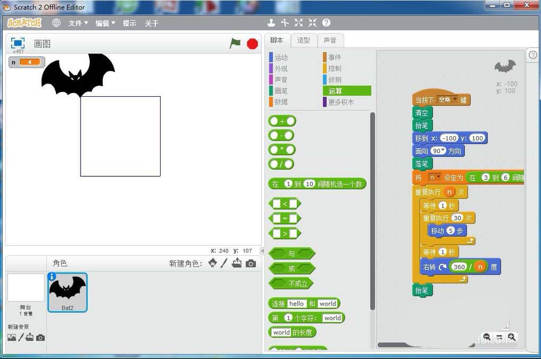Click the scripts area horizontal scrollbar
The width and height of the screenshot is (541, 359).
426,345
